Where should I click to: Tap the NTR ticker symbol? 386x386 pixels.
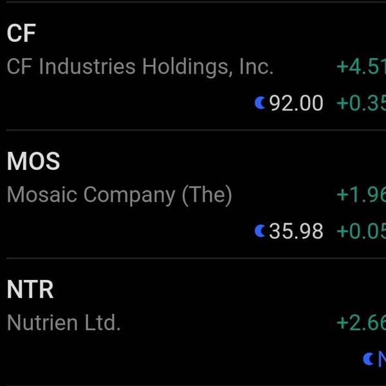pos(30,289)
